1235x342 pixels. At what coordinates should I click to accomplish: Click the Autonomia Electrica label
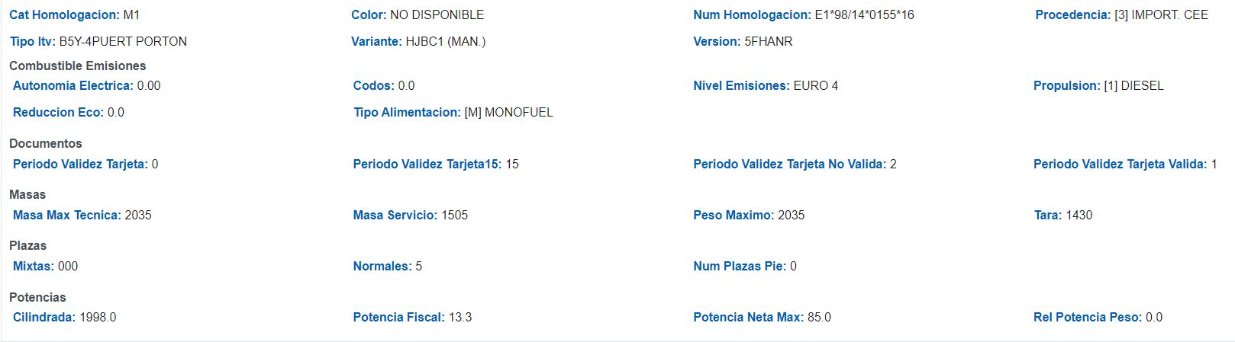coord(73,85)
